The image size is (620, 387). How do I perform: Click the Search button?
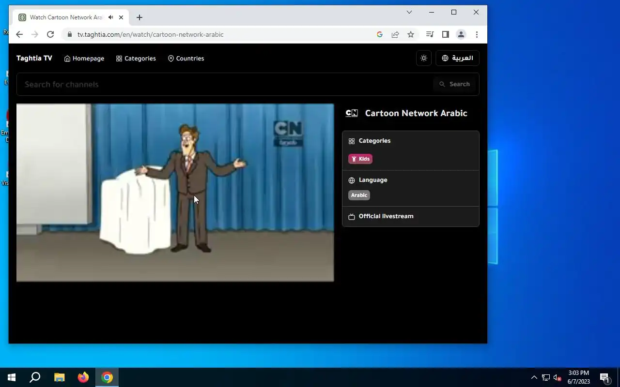click(x=455, y=84)
